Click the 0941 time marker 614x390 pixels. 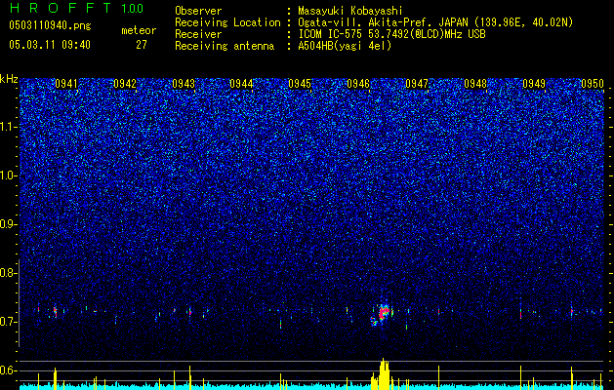[66, 84]
